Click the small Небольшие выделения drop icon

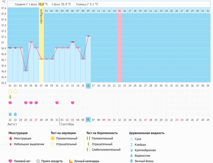pos(10,144)
